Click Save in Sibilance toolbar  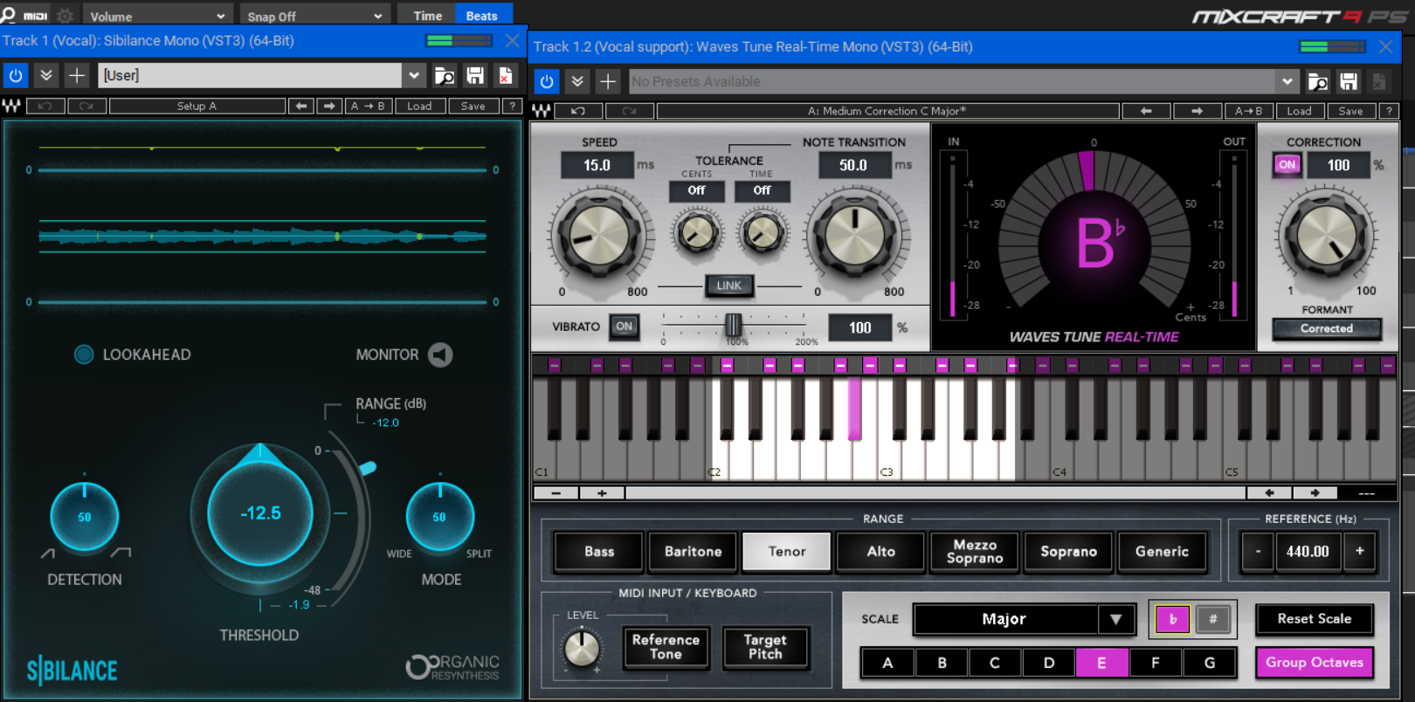(473, 106)
